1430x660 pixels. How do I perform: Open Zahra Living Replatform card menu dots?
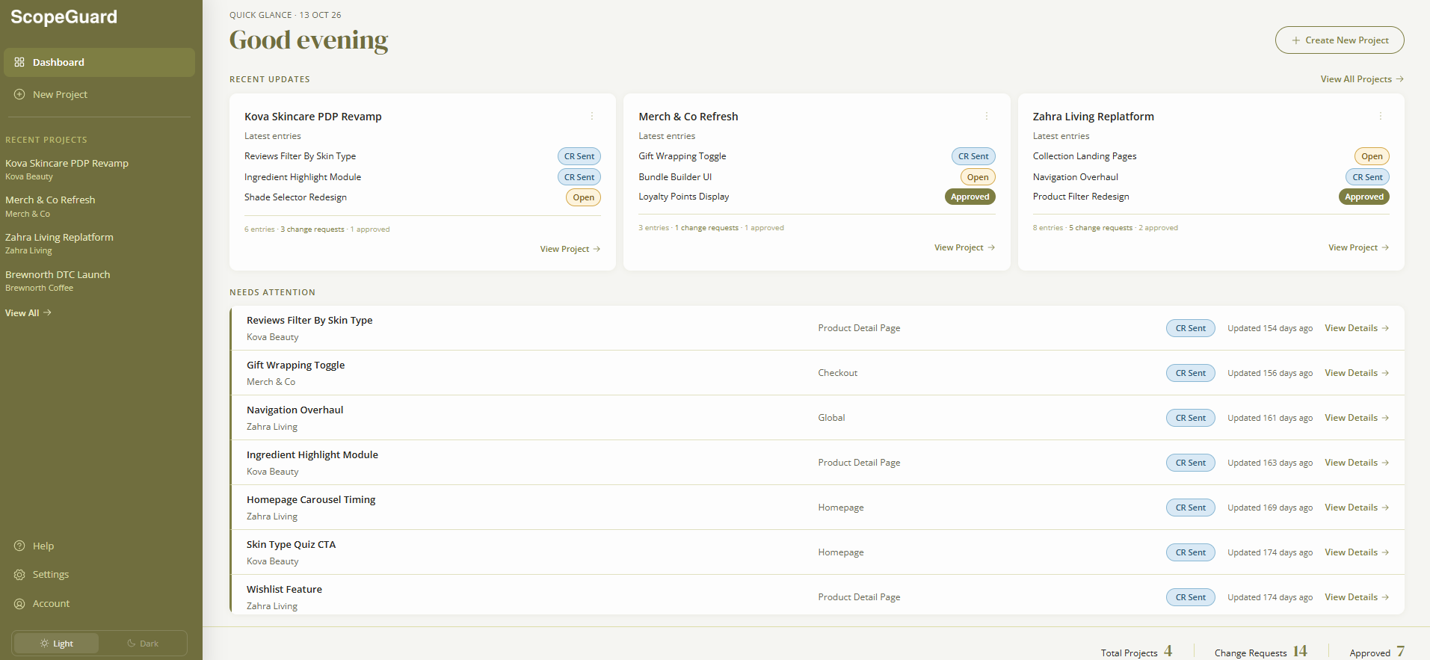point(1381,116)
